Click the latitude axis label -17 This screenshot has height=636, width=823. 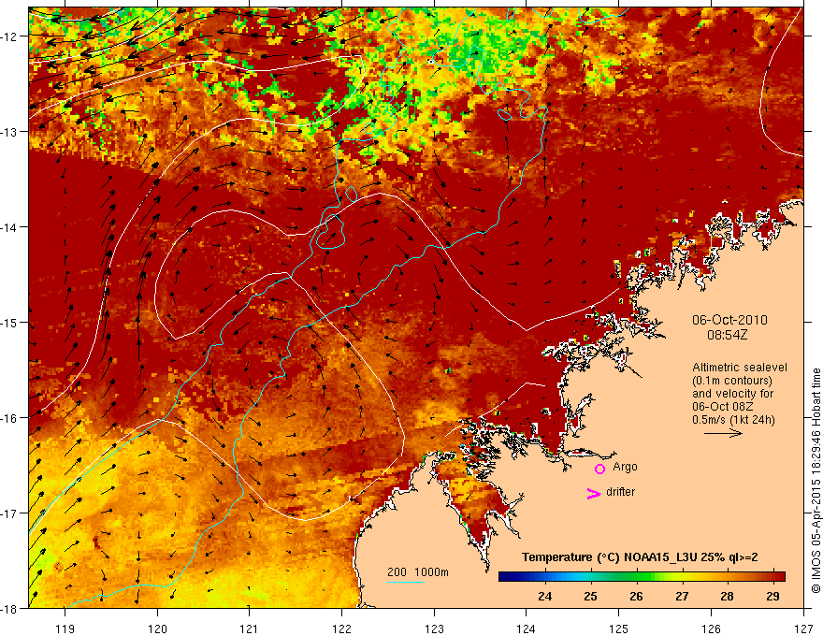(x=9, y=513)
